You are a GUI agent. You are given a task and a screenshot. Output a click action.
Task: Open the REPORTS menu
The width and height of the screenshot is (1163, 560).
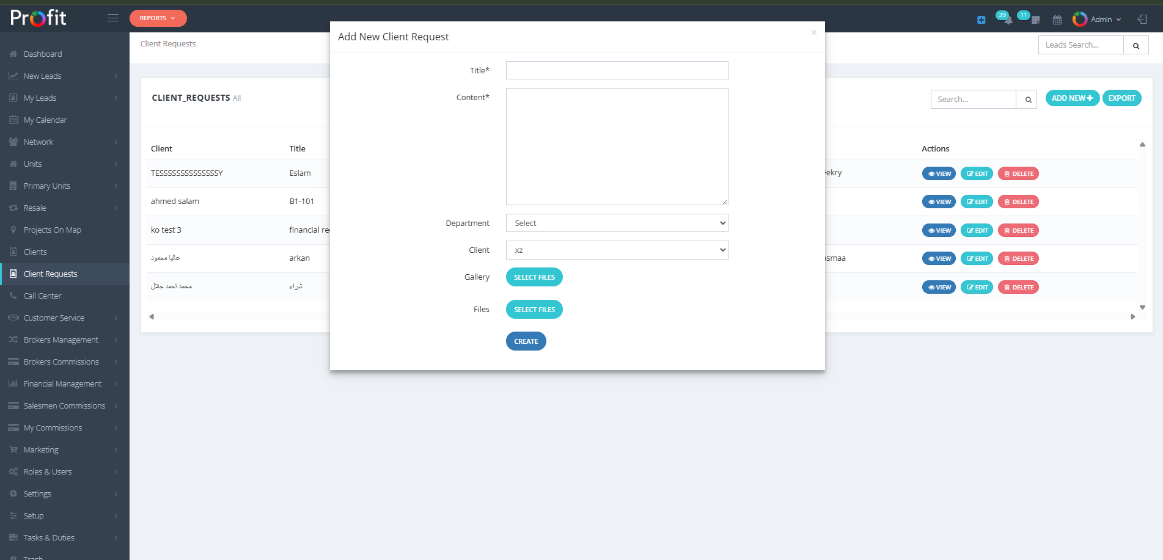(158, 18)
